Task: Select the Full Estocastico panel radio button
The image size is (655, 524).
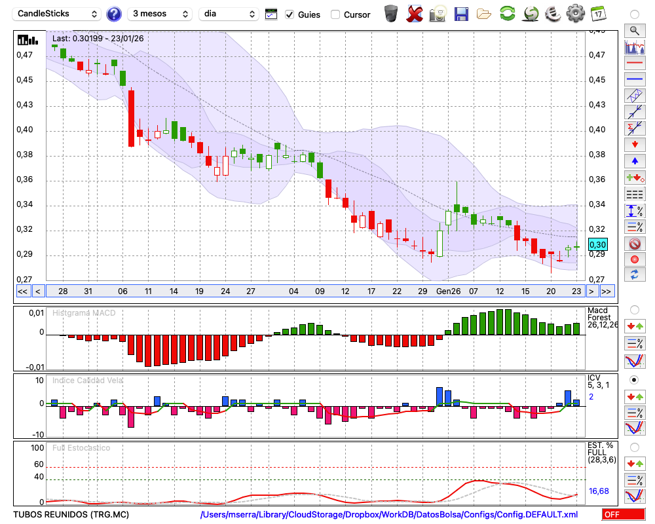Action: tap(635, 447)
